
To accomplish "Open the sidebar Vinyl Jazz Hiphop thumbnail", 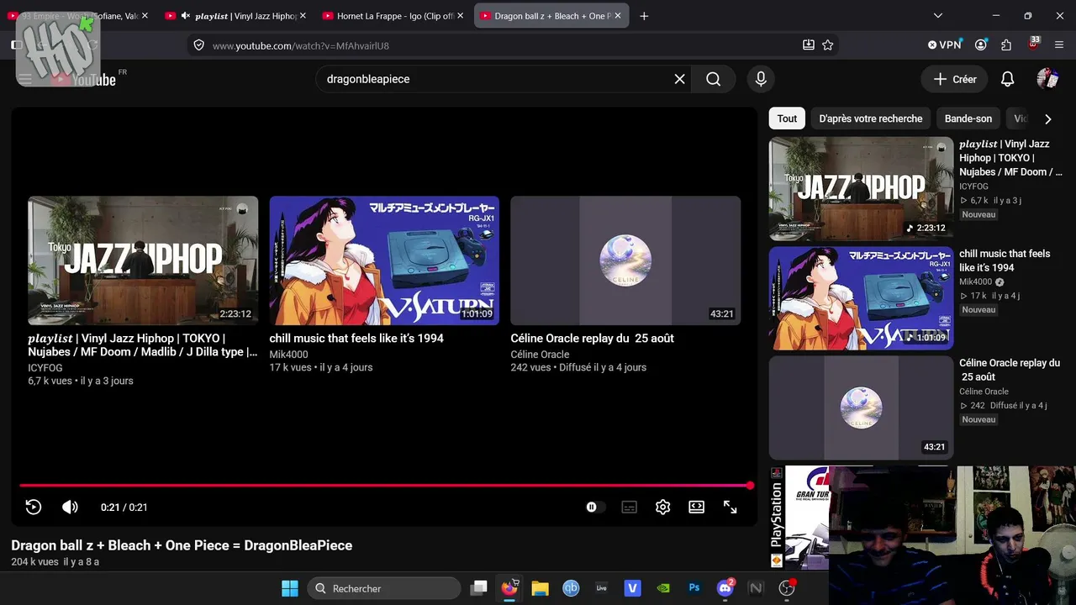I will 862,189.
